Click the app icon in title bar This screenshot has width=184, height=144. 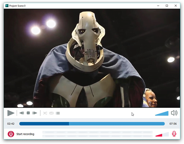pos(6,6)
